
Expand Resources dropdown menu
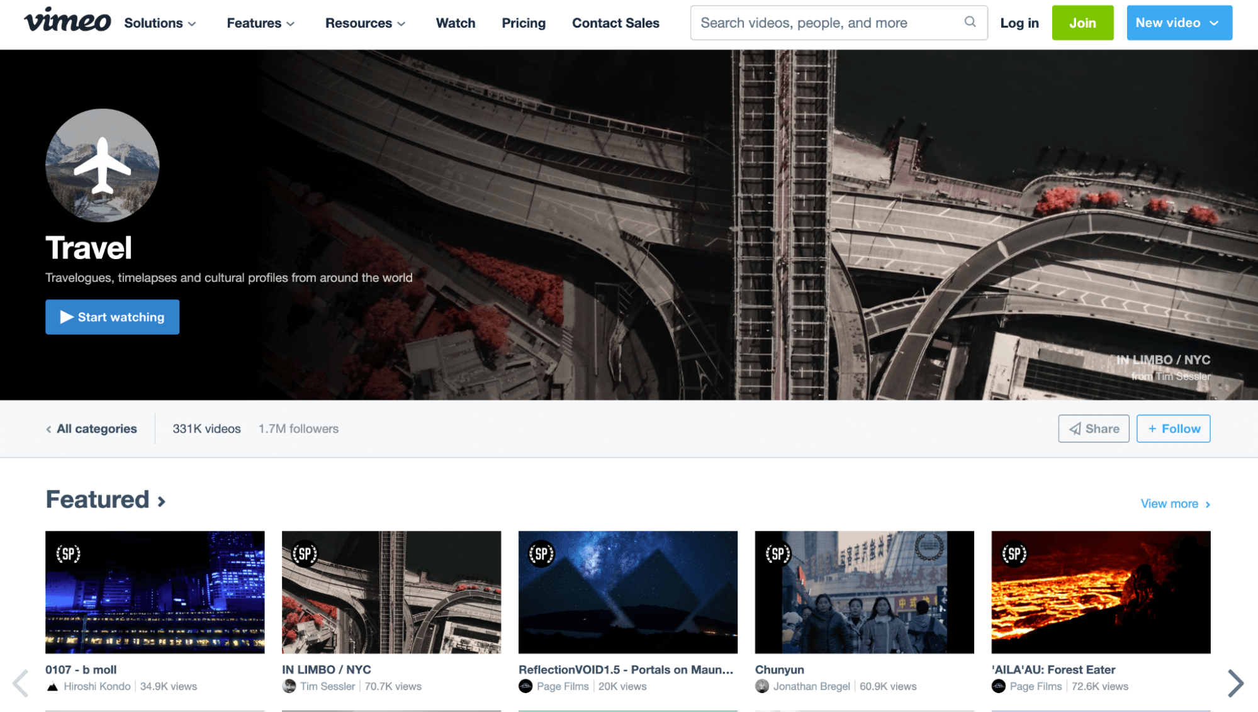pyautogui.click(x=366, y=23)
